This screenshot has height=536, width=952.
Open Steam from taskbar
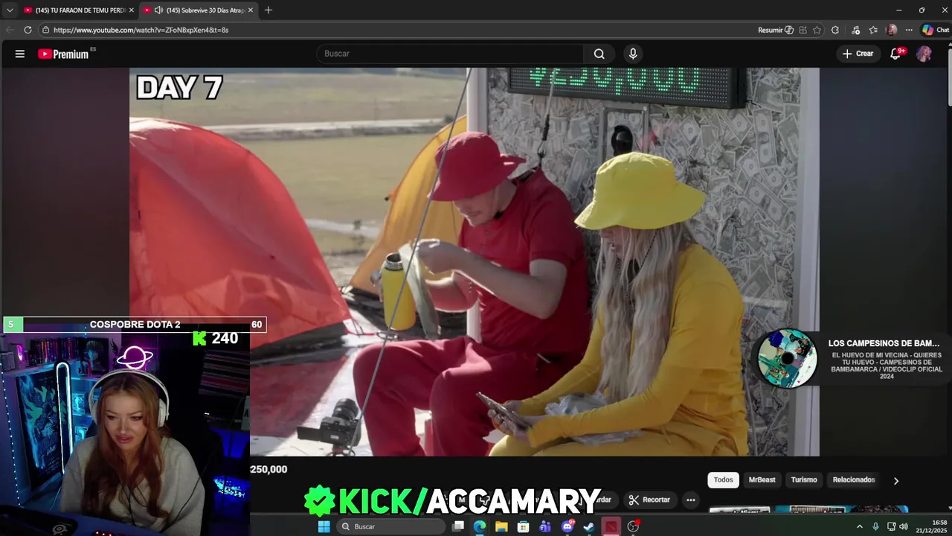pos(588,526)
